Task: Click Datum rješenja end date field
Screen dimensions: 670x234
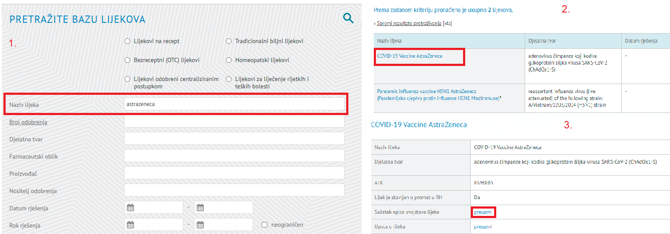Action: click(x=223, y=208)
